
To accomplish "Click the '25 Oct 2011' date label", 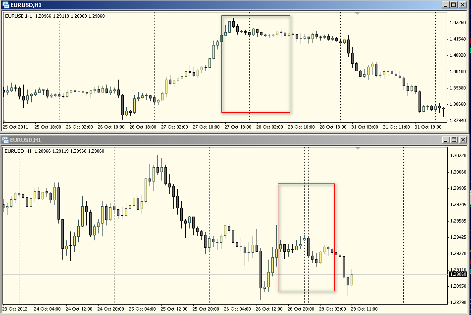I will [x=15, y=127].
